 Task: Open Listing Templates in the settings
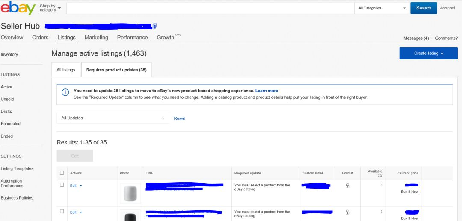[17, 168]
